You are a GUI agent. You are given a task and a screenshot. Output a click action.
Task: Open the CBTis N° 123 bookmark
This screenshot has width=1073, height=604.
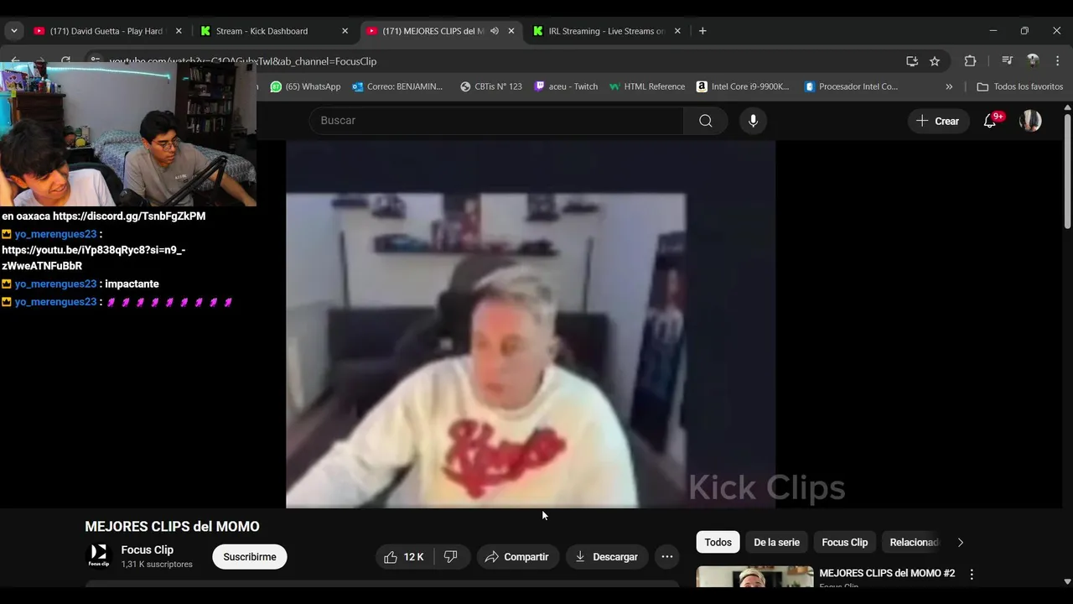point(491,86)
